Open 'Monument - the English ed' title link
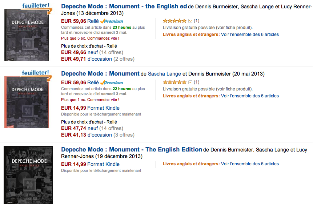Screen dimensions: 317x206 tap(124, 7)
